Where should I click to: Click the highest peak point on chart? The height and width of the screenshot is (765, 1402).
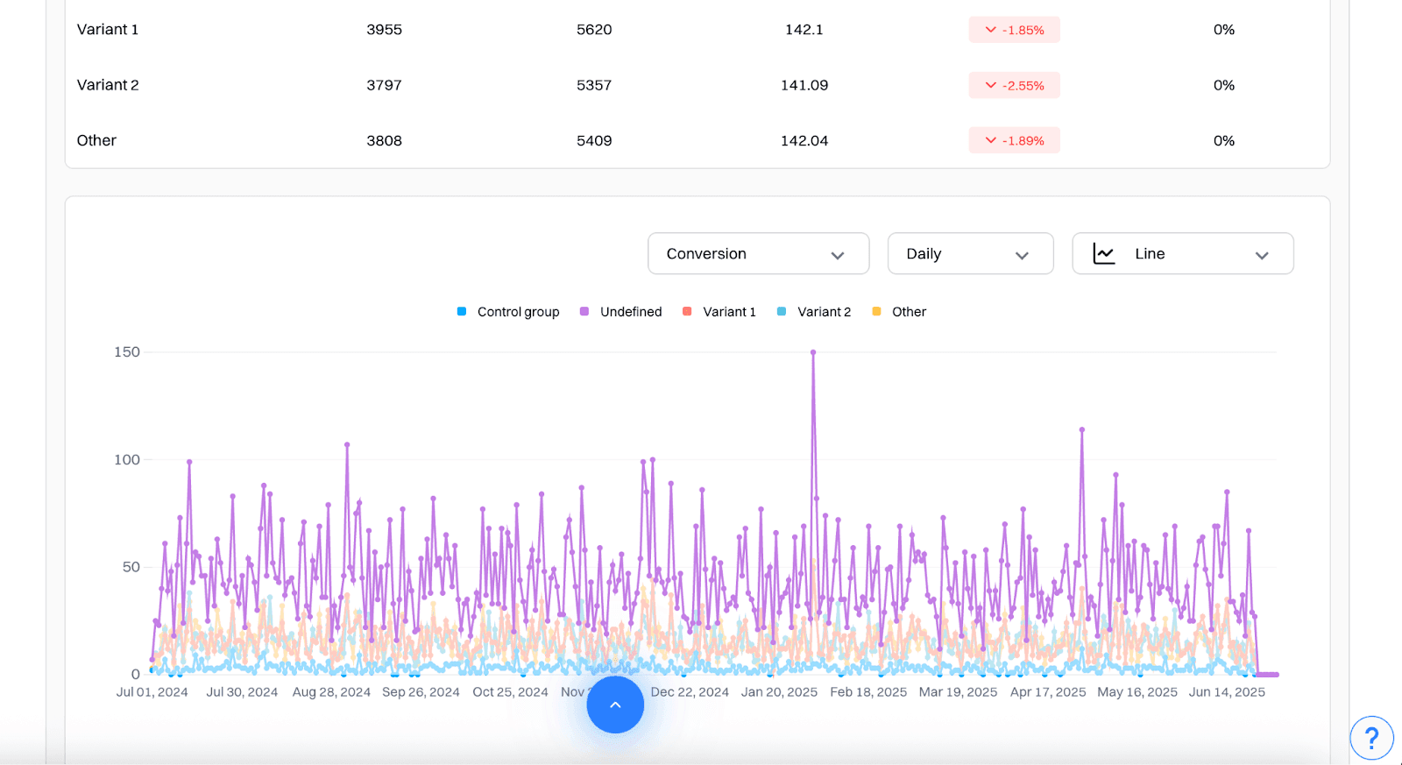(813, 352)
